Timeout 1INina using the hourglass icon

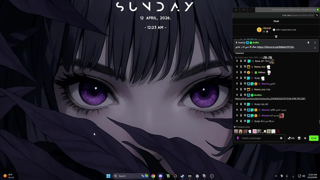[x=241, y=72]
